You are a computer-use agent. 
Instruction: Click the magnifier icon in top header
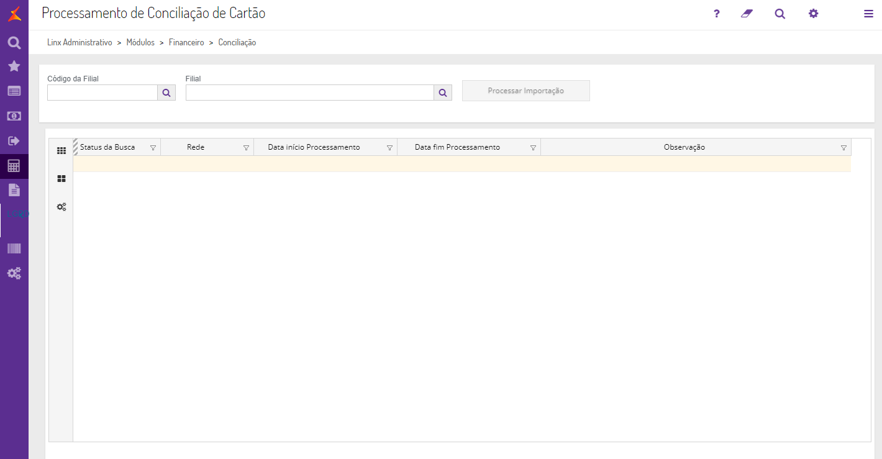coord(780,14)
